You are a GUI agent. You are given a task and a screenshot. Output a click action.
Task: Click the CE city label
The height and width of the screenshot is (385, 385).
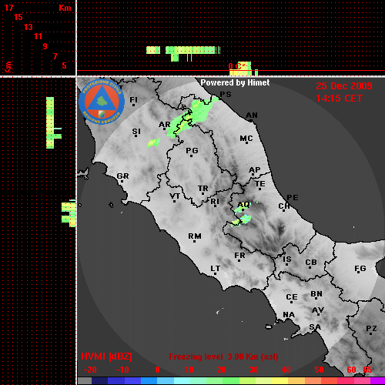(x=292, y=297)
